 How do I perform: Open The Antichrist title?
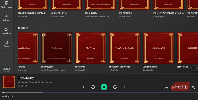(x=125, y=13)
